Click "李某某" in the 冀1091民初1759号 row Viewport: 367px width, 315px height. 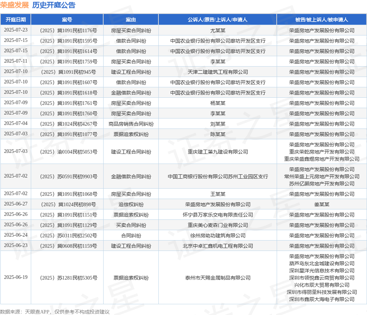tap(218, 62)
